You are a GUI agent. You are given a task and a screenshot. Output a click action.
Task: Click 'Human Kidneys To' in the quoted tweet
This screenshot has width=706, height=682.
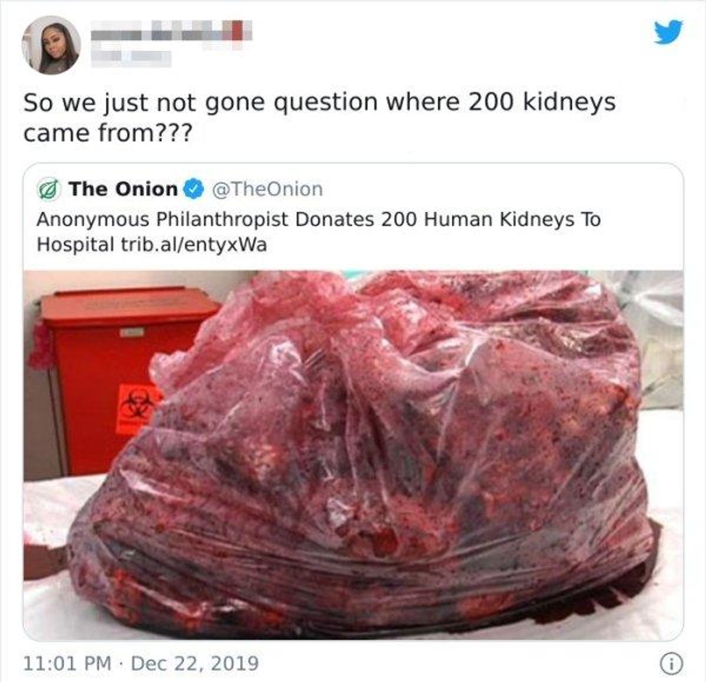(x=512, y=220)
